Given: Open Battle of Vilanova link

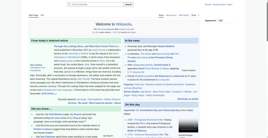Looking at the screenshot, I should tap(137, 131).
